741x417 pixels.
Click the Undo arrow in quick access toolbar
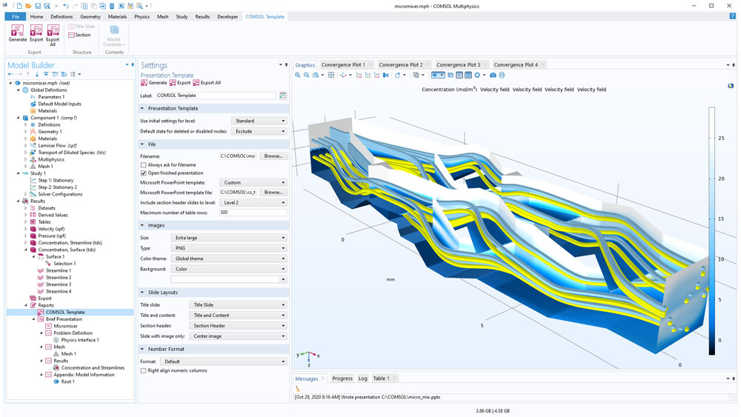(x=65, y=6)
